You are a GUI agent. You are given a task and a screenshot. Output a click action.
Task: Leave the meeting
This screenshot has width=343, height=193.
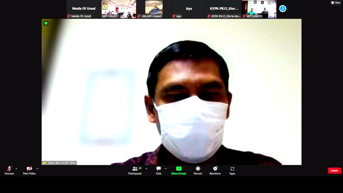click(334, 170)
